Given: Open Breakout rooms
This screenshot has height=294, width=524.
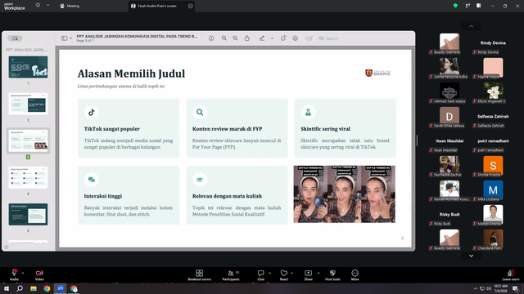Looking at the screenshot, I should click(200, 275).
